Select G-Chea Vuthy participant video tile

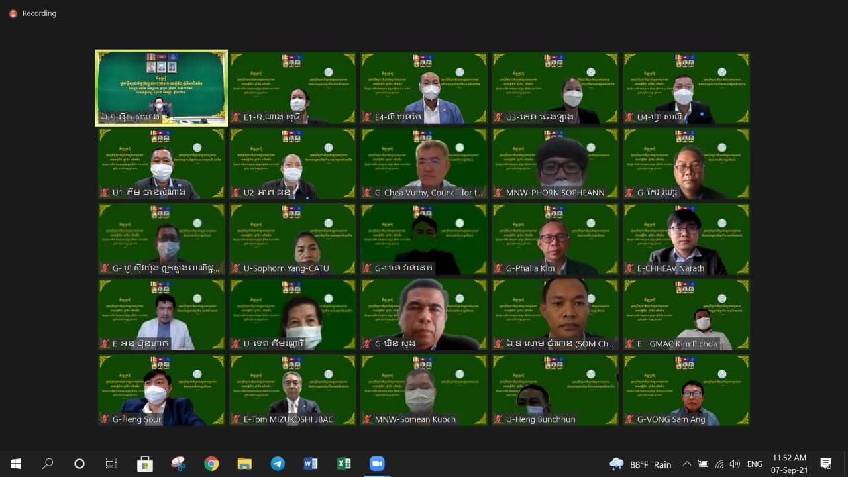coord(424,164)
